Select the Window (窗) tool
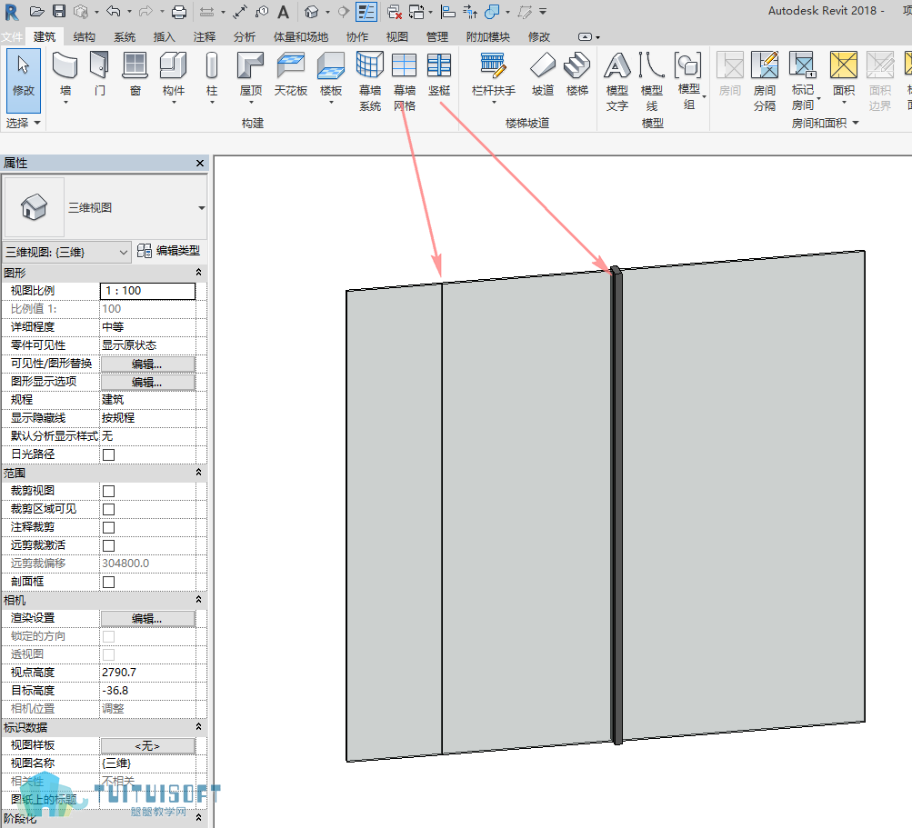 pos(135,74)
